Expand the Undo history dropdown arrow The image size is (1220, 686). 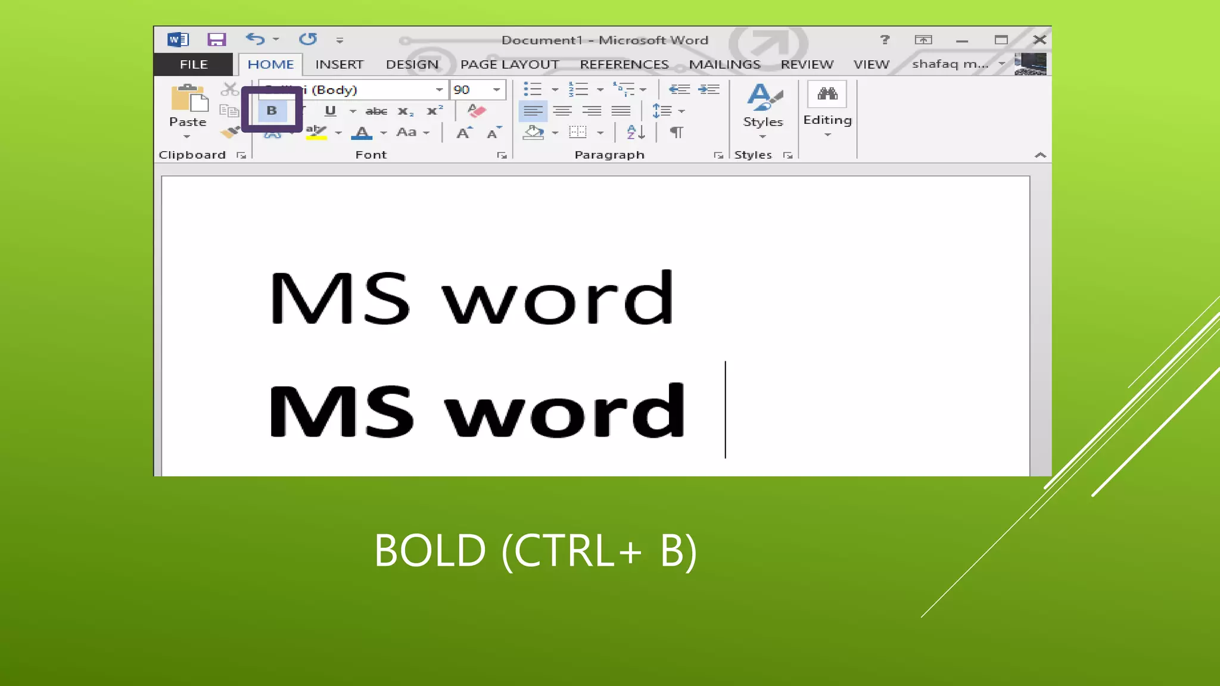pos(276,39)
